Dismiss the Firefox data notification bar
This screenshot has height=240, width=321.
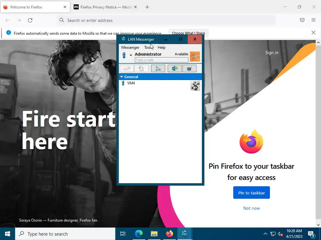pyautogui.click(x=313, y=32)
